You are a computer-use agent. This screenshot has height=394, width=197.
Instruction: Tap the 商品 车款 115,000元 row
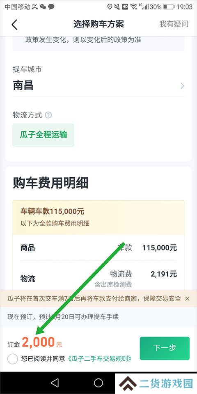pyautogui.click(x=98, y=248)
